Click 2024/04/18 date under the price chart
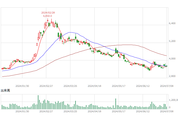The height and width of the screenshot is (115, 178). click(94, 86)
